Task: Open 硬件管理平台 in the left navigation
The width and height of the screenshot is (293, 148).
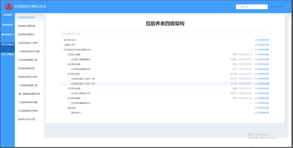Action: tap(8, 35)
